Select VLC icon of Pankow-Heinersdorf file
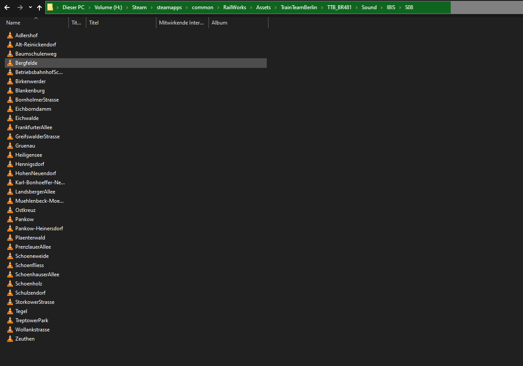The image size is (523, 366). point(10,229)
